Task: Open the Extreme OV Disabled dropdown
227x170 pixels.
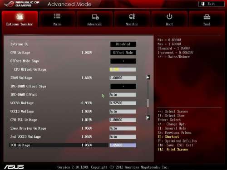Action: pos(123,44)
